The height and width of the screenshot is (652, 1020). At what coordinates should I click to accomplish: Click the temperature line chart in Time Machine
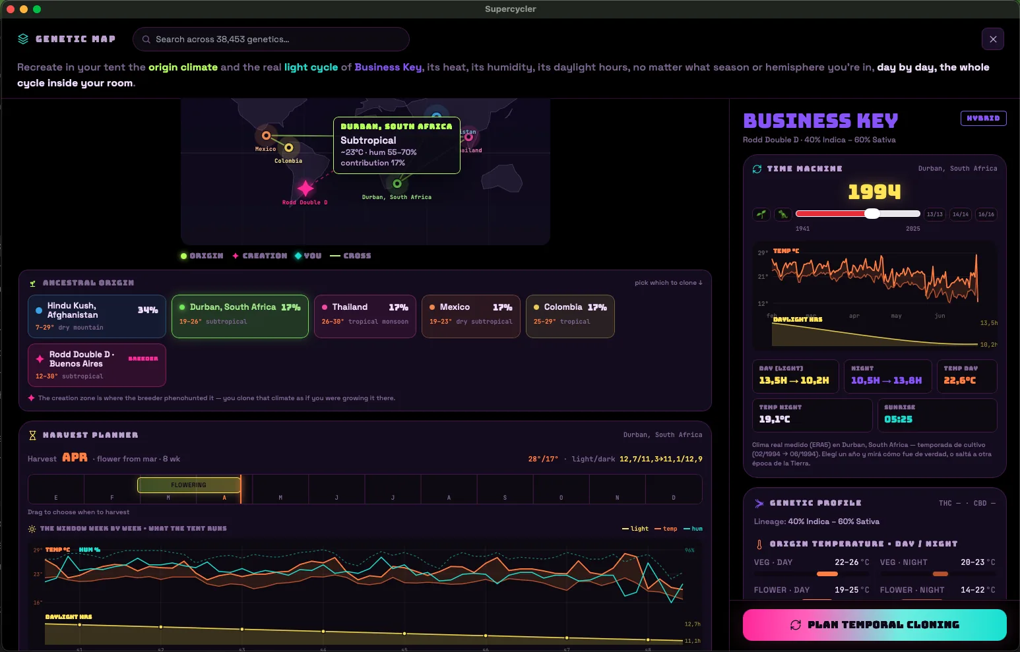tap(874, 277)
